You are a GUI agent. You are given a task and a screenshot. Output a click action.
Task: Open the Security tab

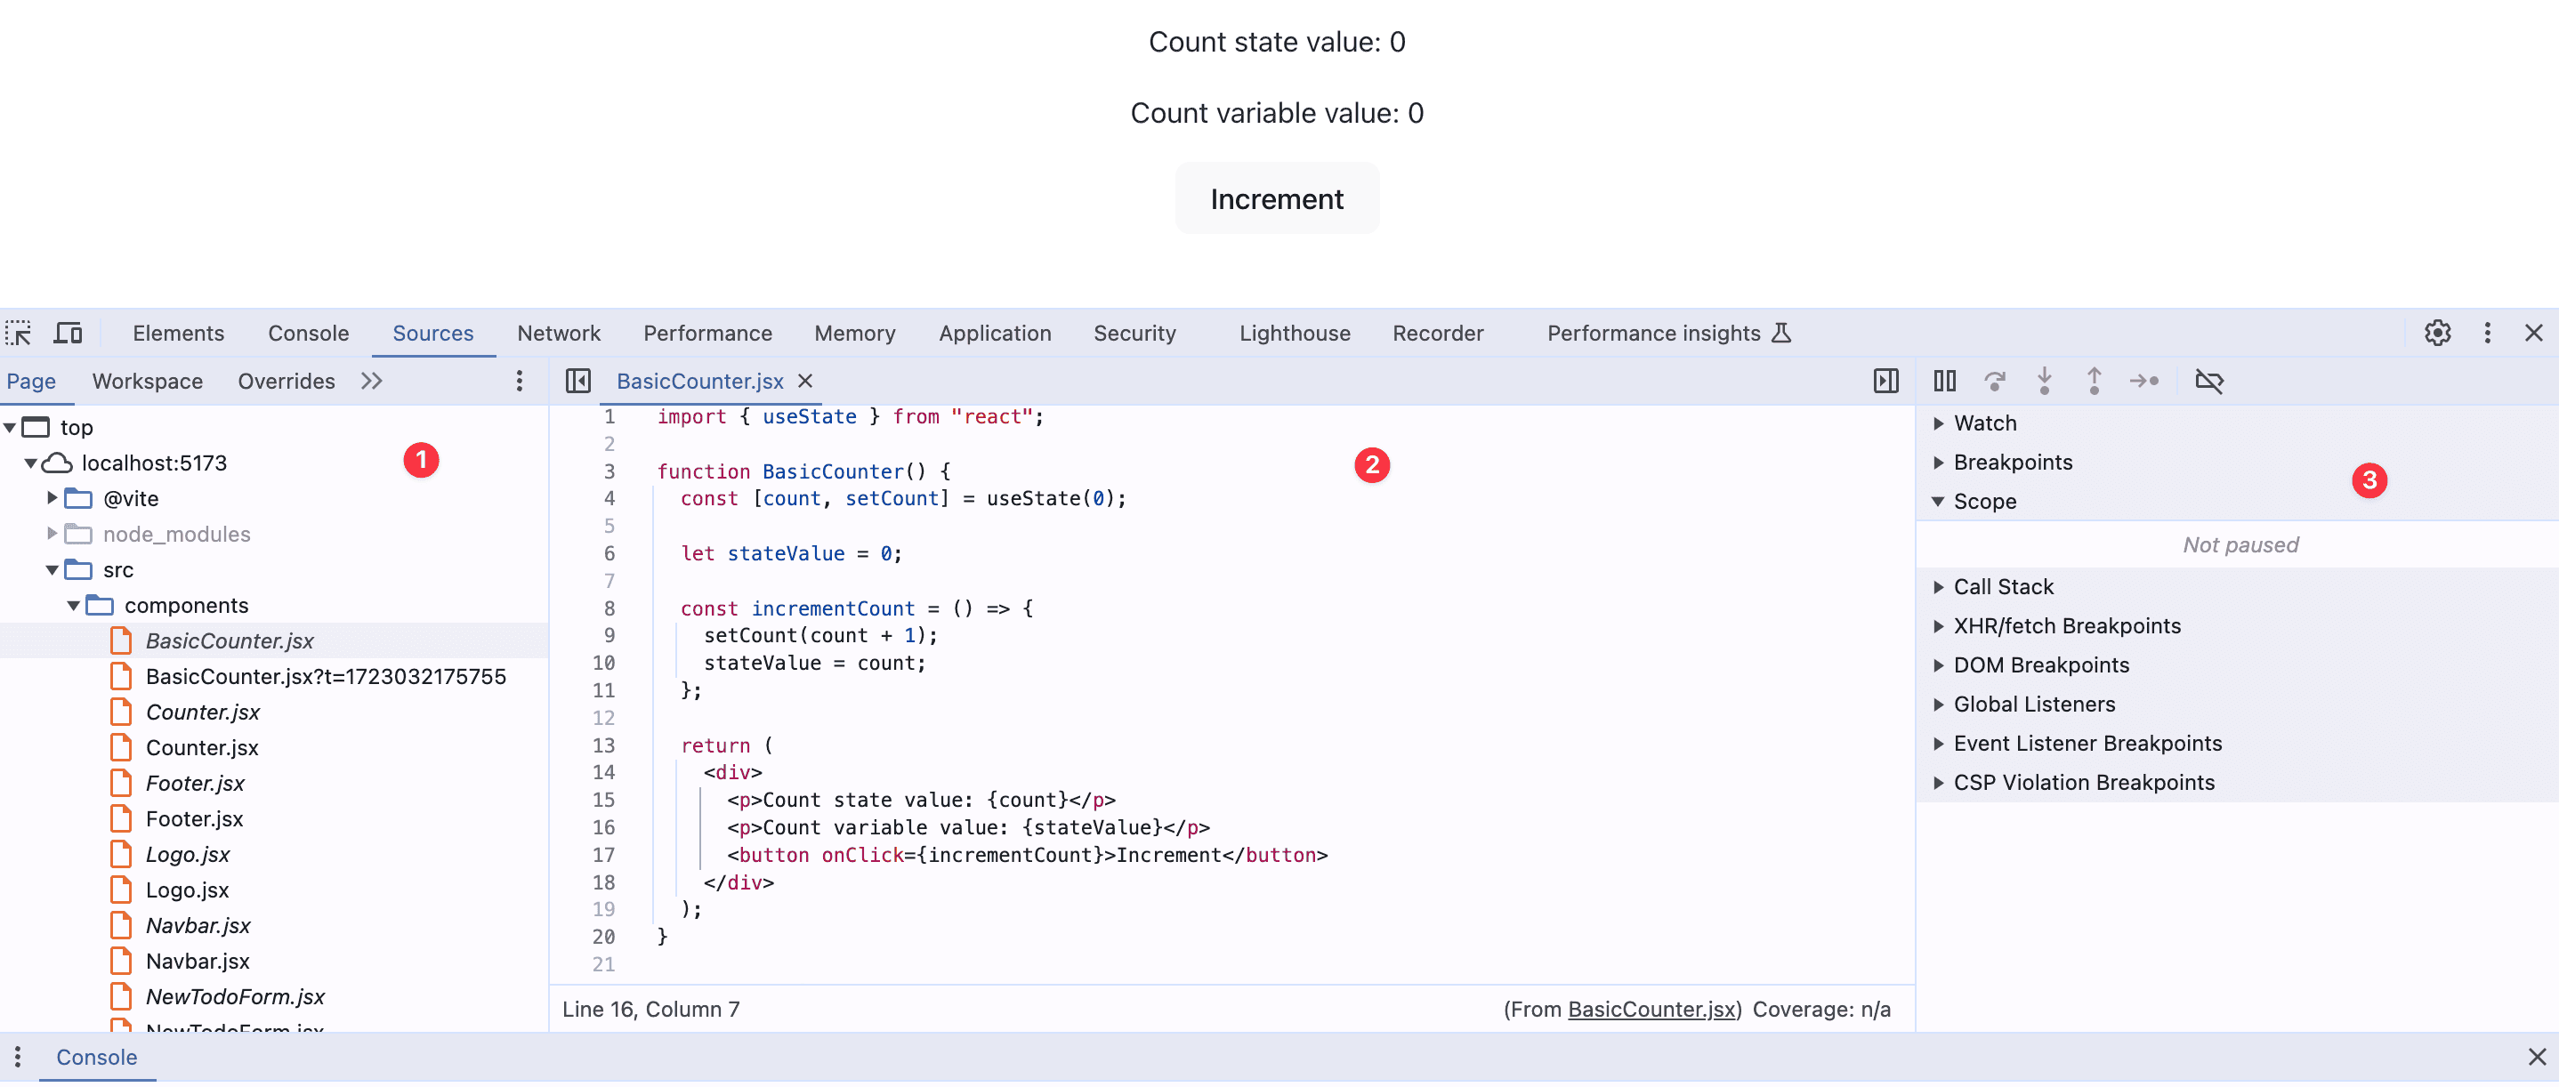pos(1134,334)
